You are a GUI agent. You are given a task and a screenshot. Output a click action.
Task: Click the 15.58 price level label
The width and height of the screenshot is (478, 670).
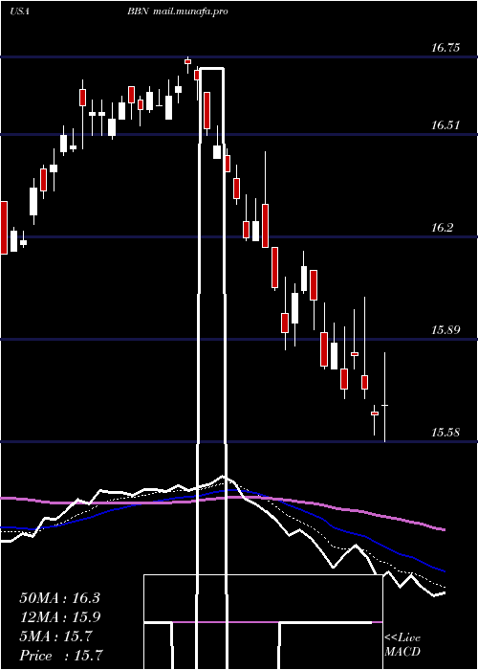click(445, 432)
